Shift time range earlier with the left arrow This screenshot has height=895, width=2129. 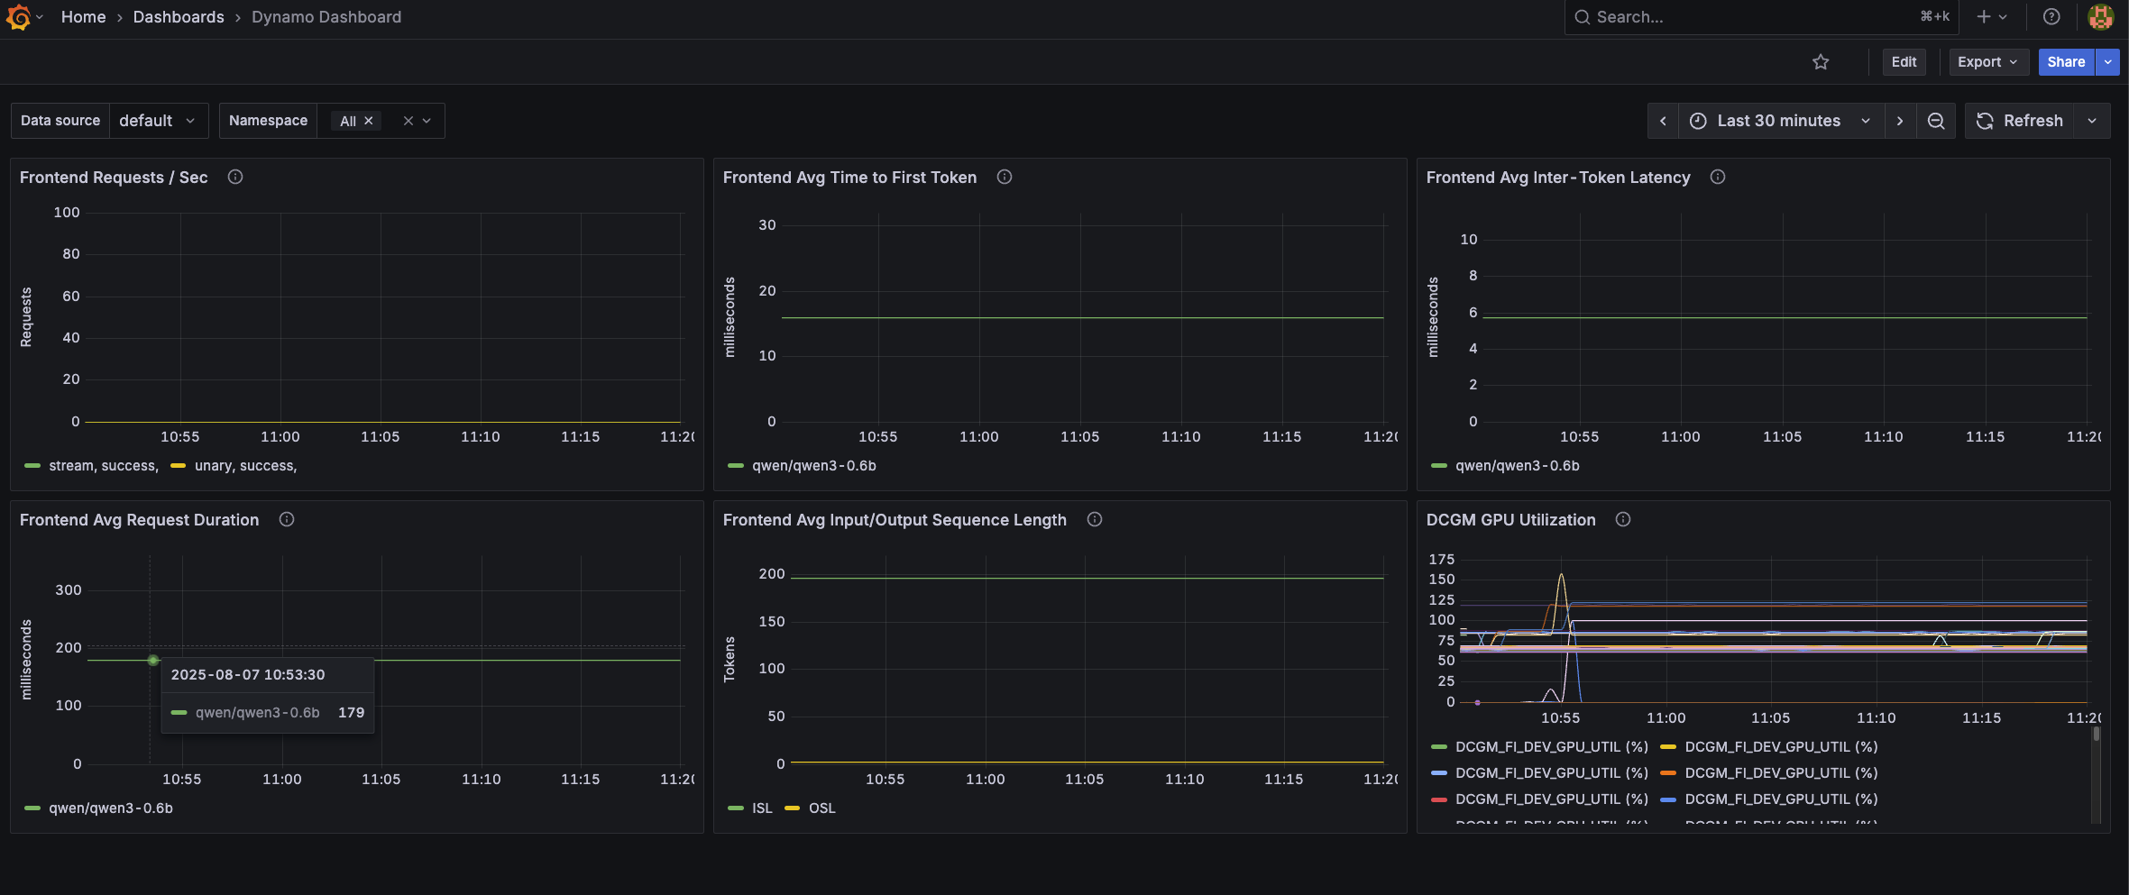click(1663, 120)
